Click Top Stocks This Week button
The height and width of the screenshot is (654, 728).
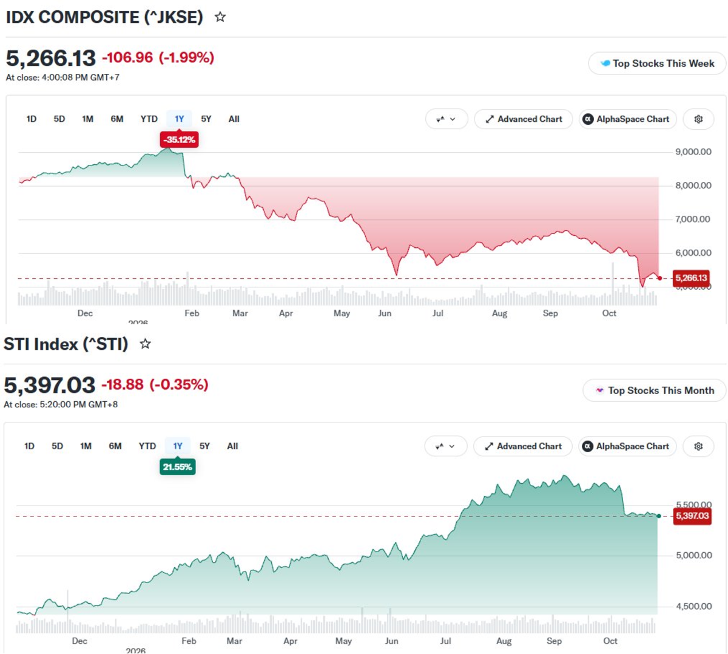coord(657,64)
